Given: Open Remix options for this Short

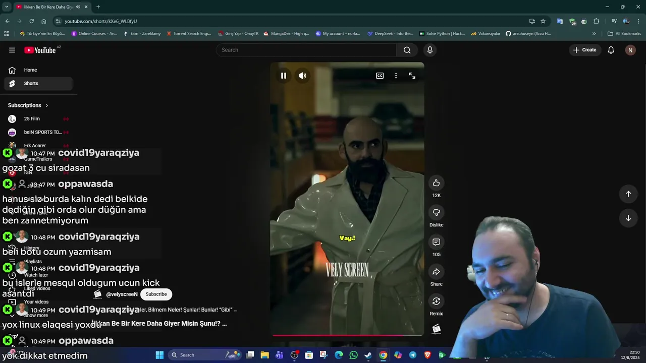Looking at the screenshot, I should point(437,301).
